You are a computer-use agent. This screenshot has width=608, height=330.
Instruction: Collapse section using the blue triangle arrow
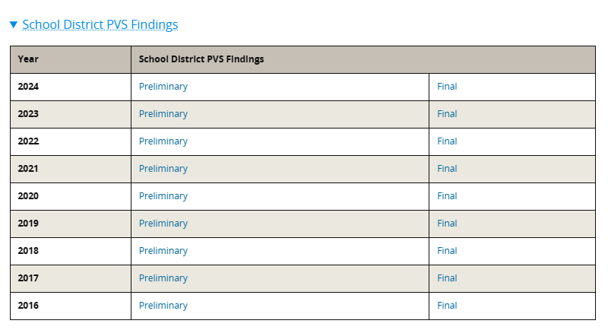[x=14, y=25]
